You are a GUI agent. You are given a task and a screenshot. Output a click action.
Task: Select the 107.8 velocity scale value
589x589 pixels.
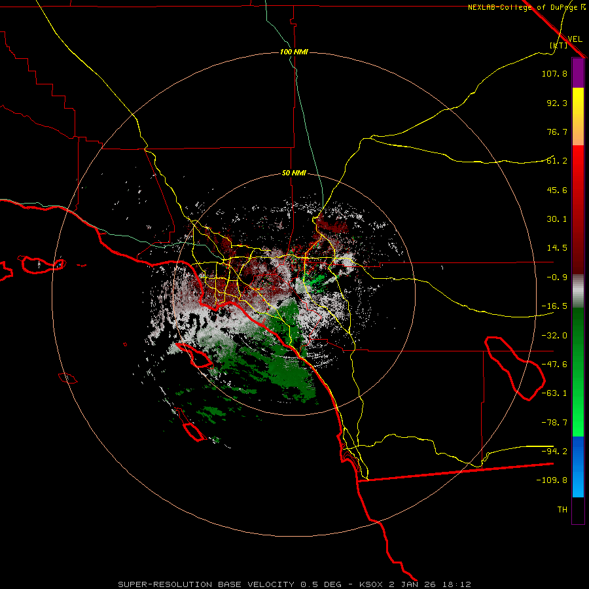pyautogui.click(x=554, y=73)
